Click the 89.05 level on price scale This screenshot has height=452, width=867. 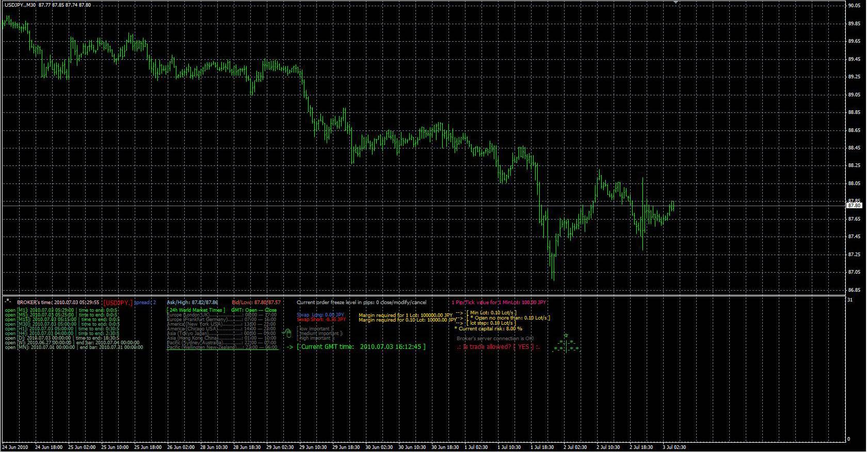coord(854,95)
